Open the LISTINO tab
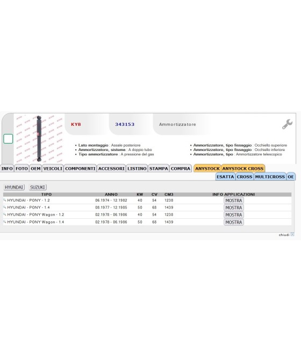Image resolution: width=301 pixels, height=352 pixels. point(137,168)
